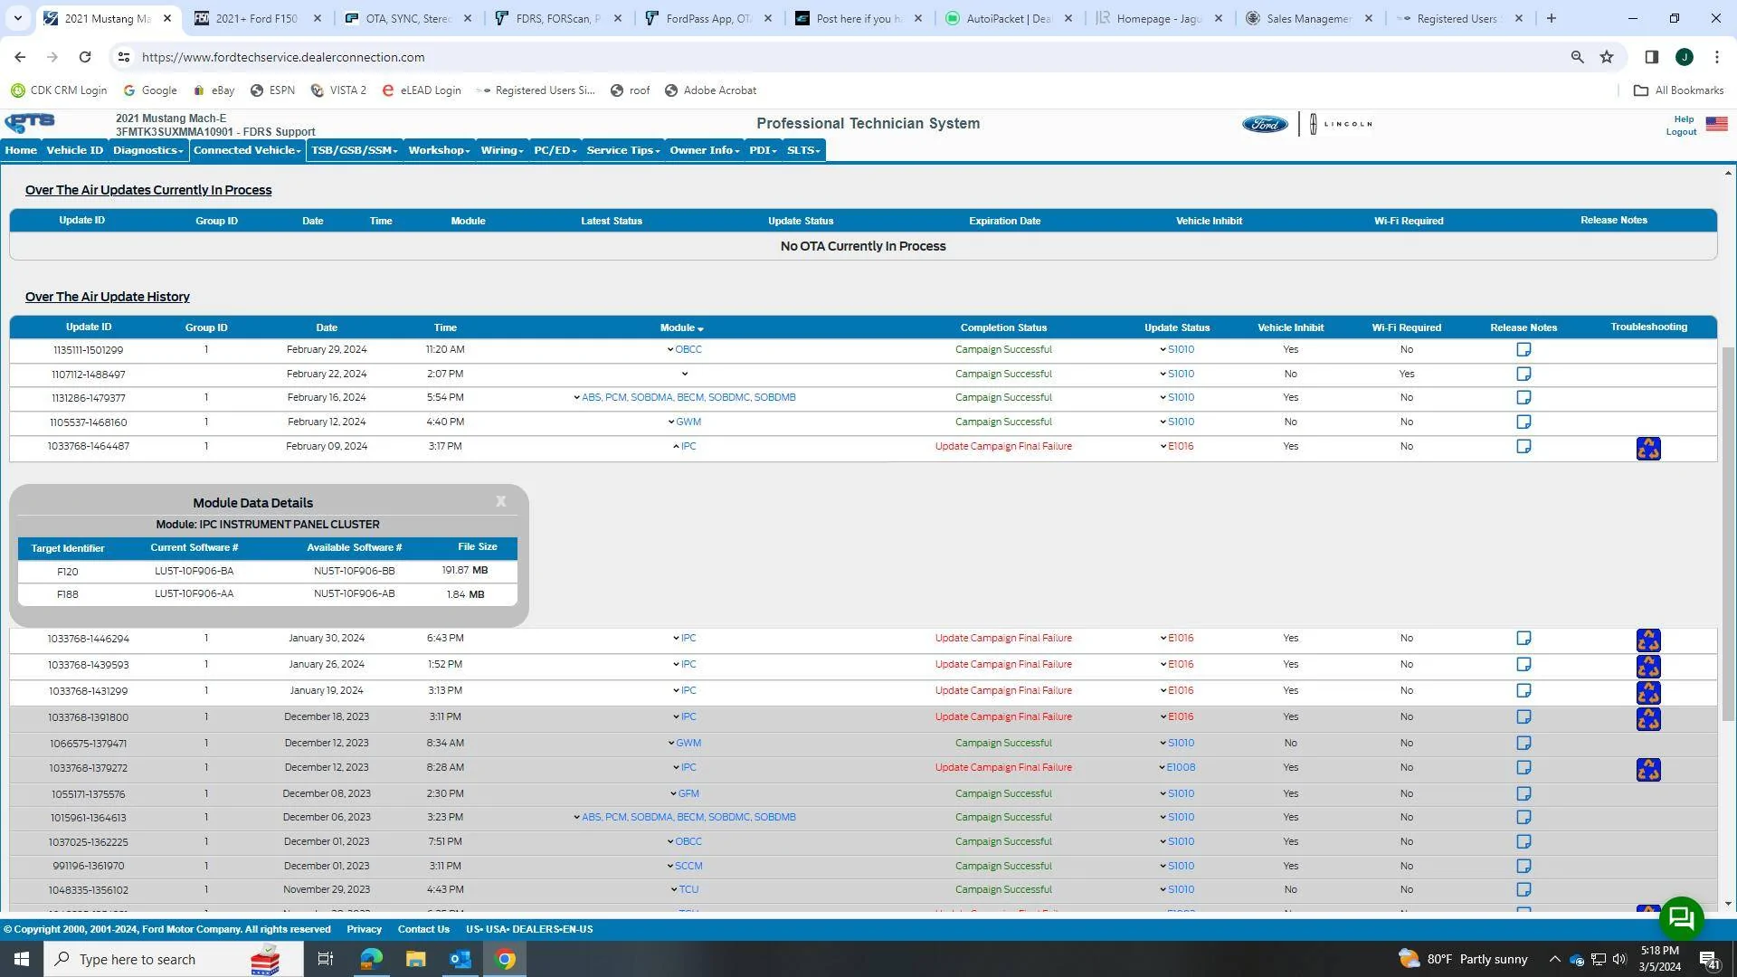
Task: Click the PTS logo
Action: point(30,123)
